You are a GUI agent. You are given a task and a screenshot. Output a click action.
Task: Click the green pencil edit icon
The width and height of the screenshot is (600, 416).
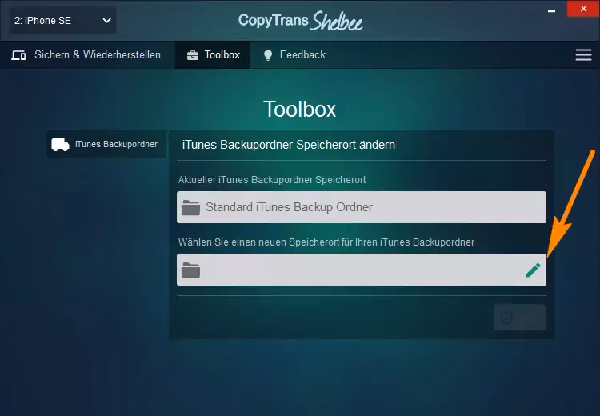click(533, 270)
